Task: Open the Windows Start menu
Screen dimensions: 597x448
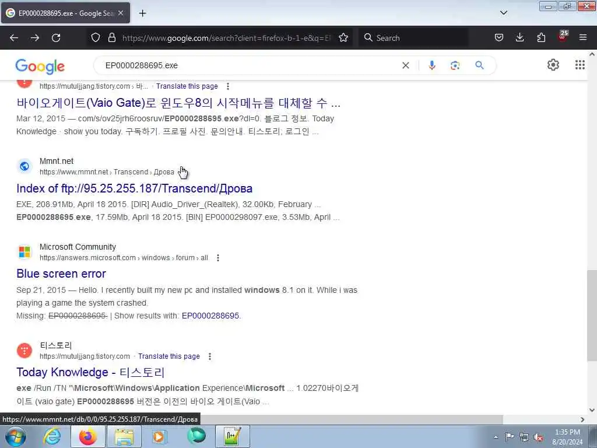Action: (16, 437)
